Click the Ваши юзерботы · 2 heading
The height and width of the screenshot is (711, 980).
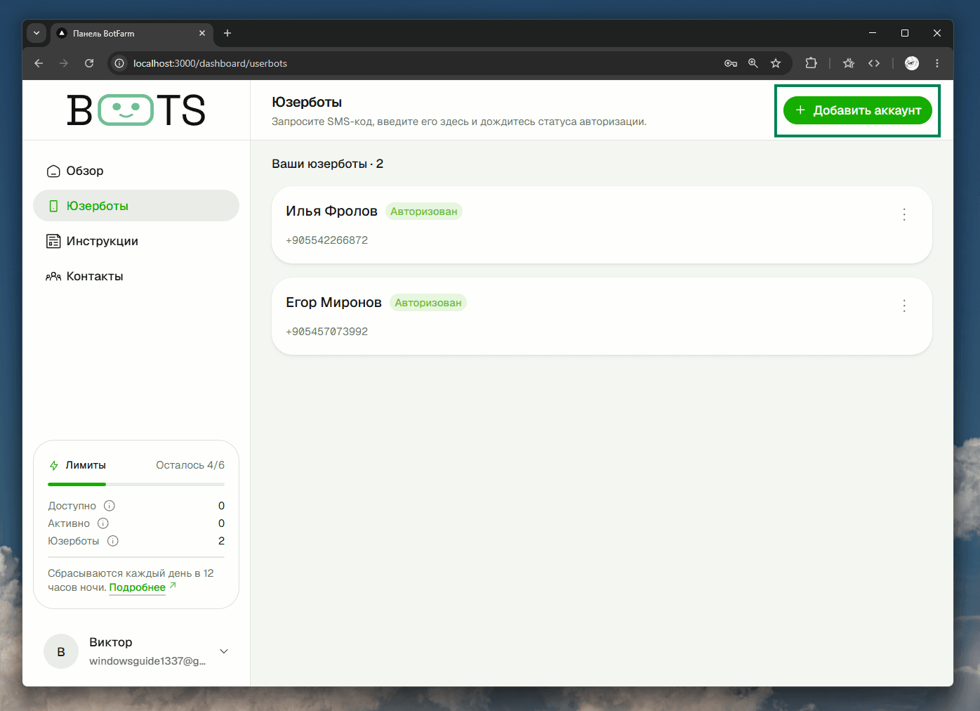(328, 164)
